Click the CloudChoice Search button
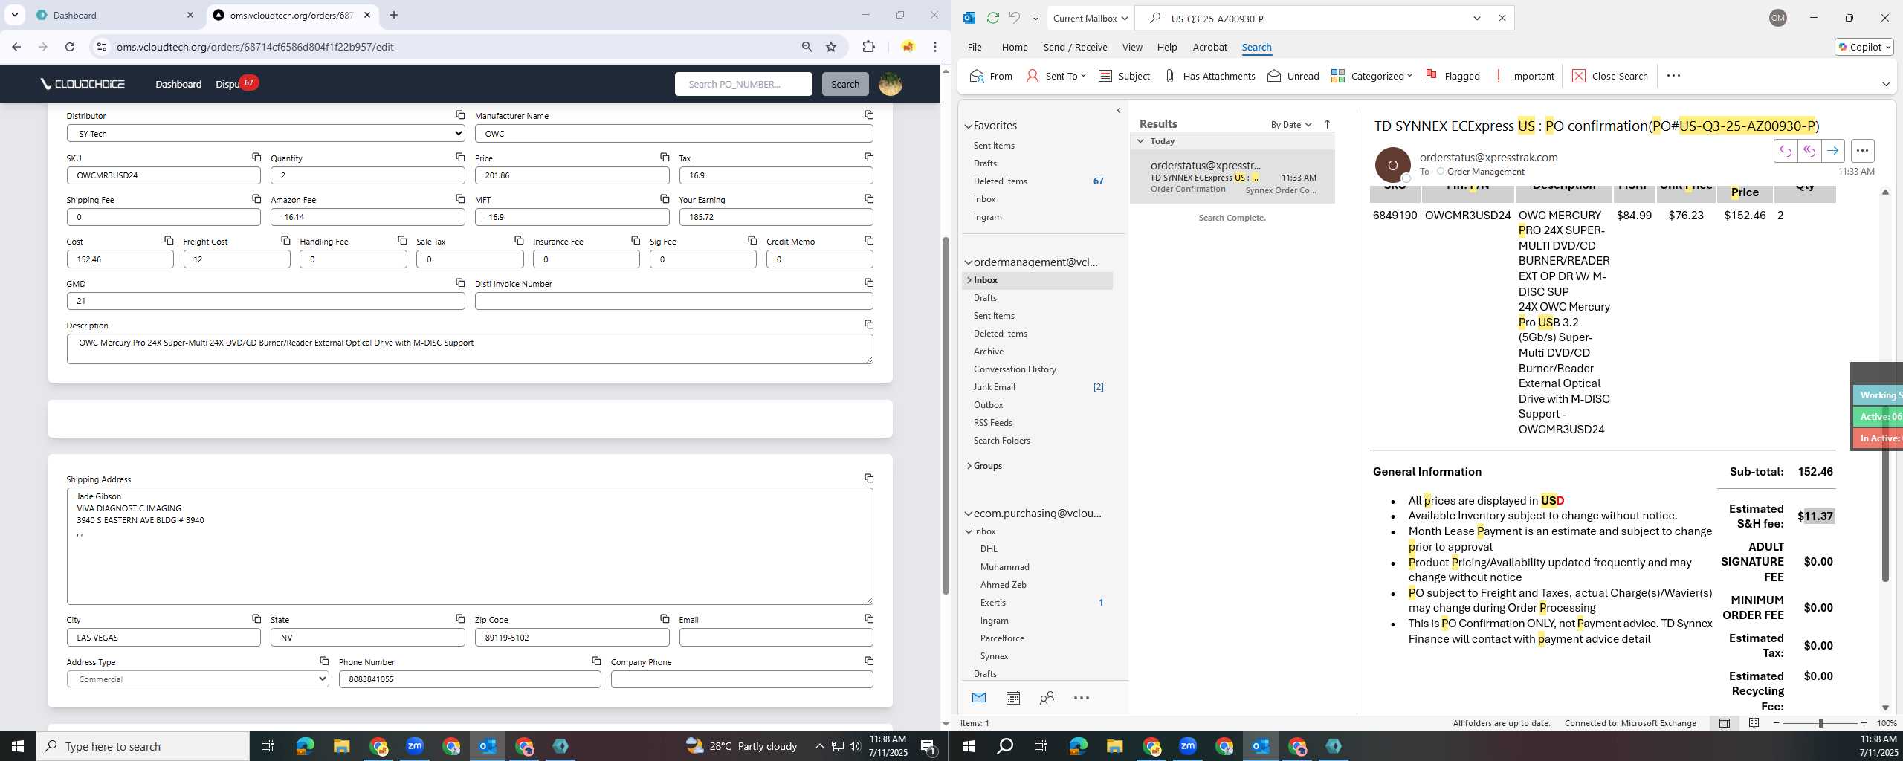Viewport: 1903px width, 761px height. [844, 84]
